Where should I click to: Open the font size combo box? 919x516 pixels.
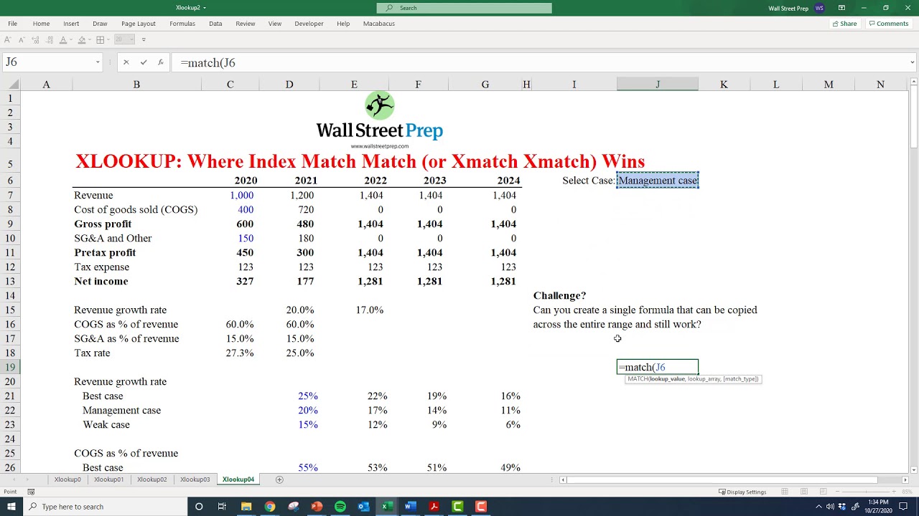pos(125,40)
